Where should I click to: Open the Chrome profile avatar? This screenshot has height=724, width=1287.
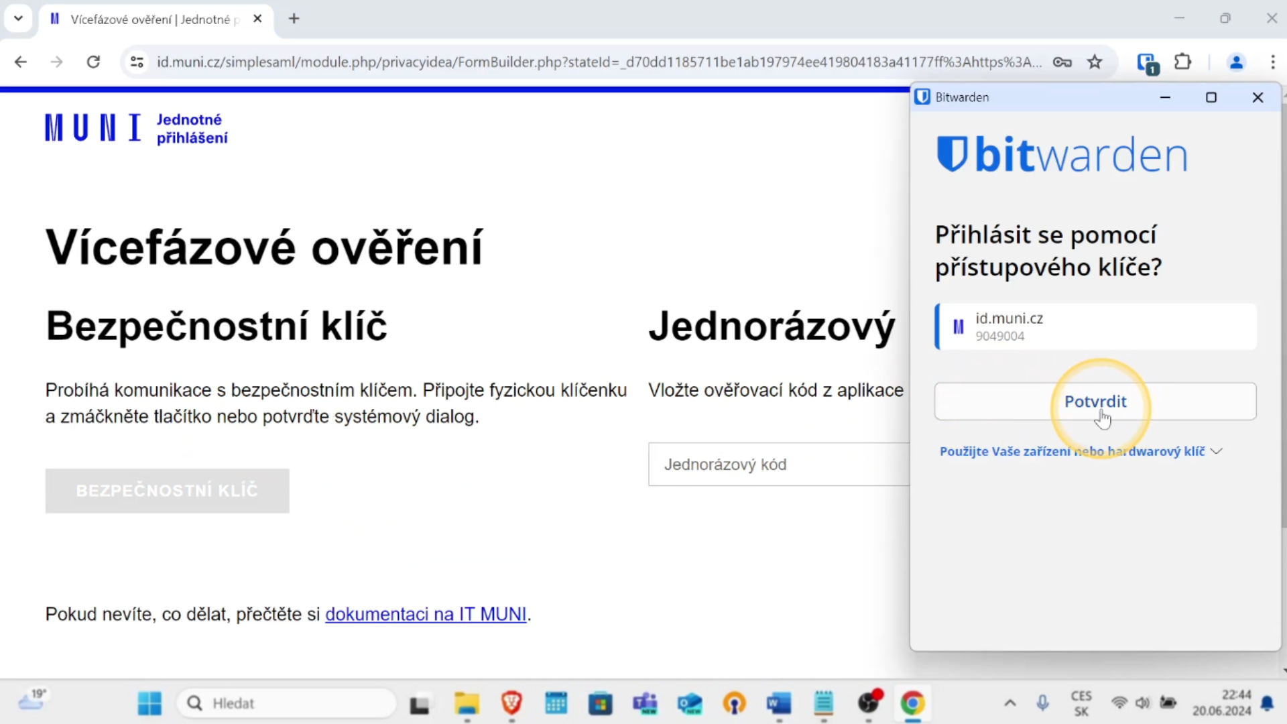click(1236, 62)
